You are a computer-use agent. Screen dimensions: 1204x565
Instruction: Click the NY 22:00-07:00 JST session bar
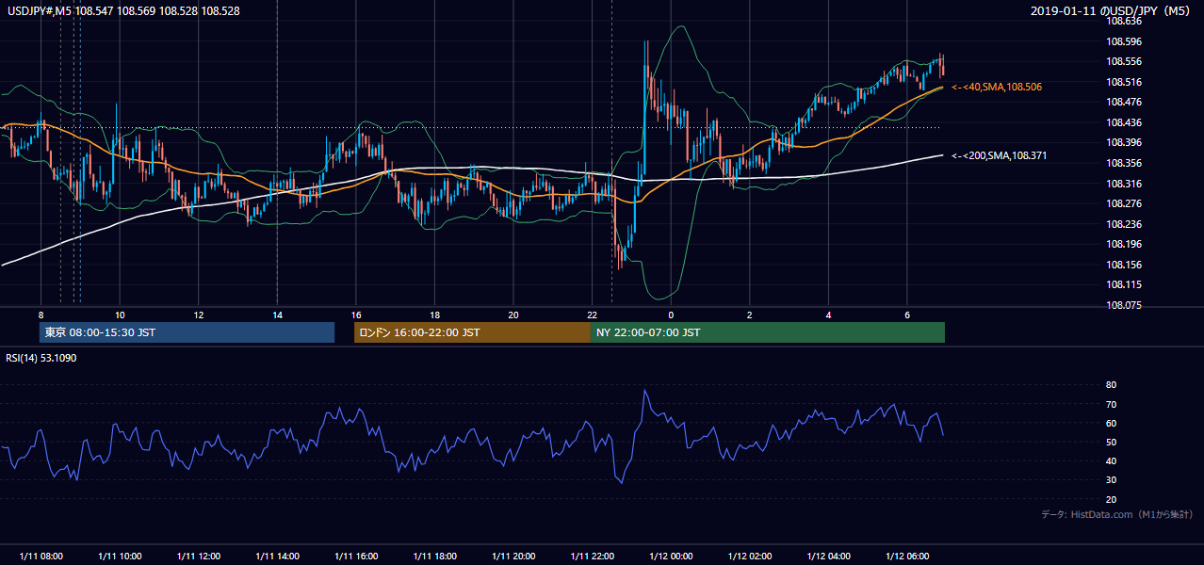(x=768, y=332)
